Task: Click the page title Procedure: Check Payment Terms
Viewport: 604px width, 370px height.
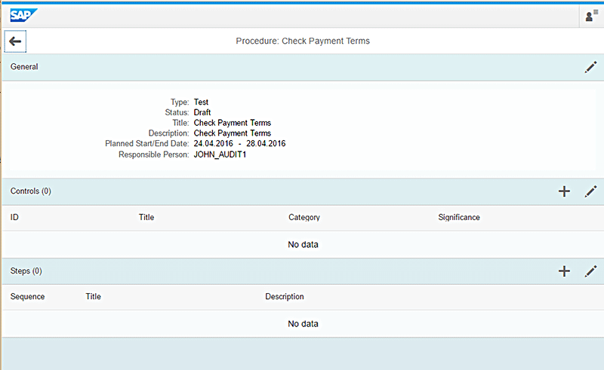Action: [303, 41]
